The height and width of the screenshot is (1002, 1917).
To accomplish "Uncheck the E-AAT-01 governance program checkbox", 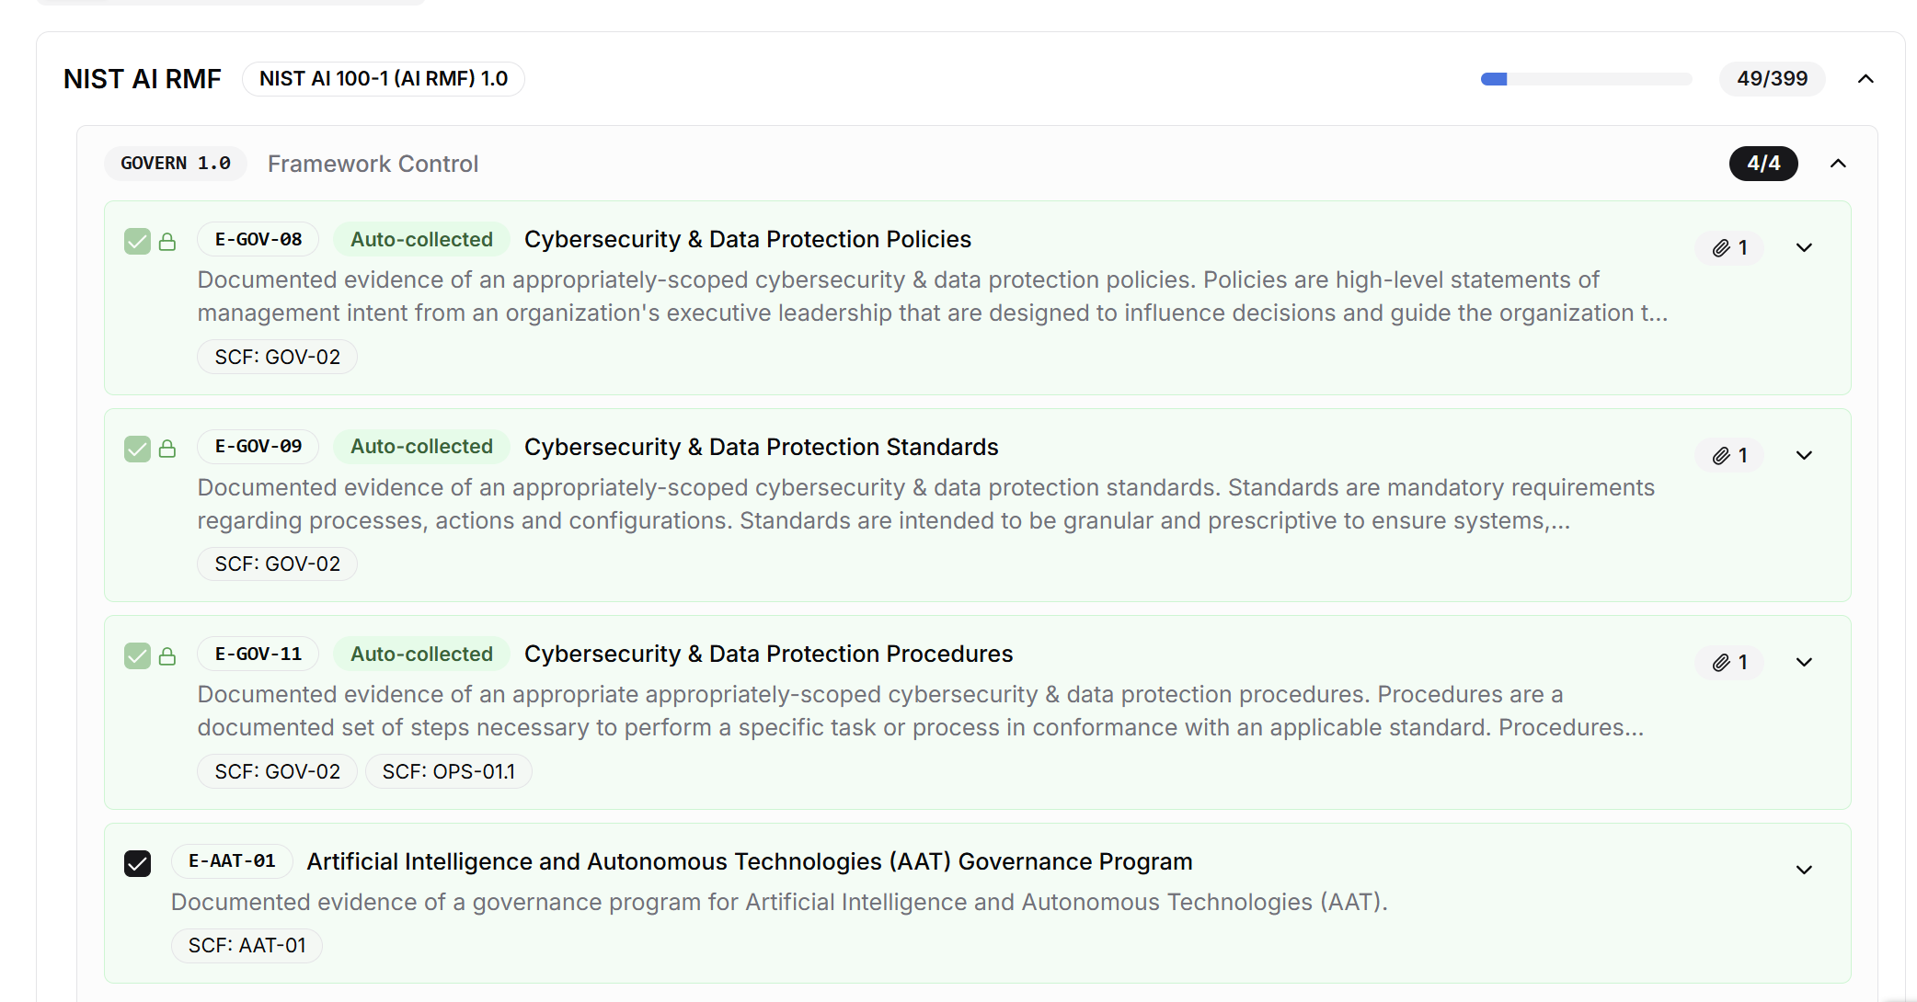I will [x=137, y=864].
